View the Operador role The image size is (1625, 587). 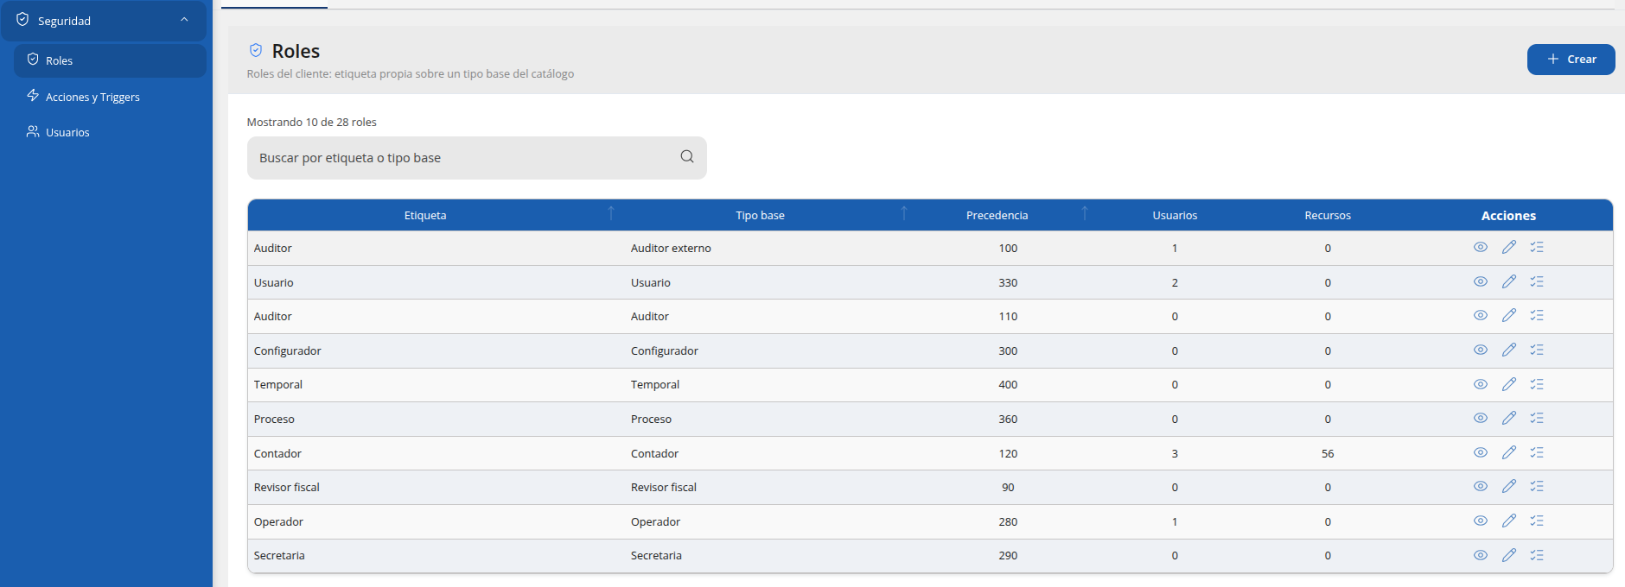[1481, 521]
